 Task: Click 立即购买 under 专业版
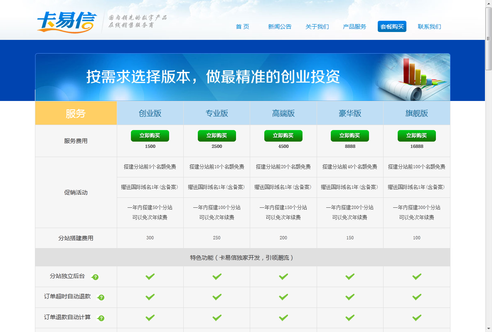point(216,135)
